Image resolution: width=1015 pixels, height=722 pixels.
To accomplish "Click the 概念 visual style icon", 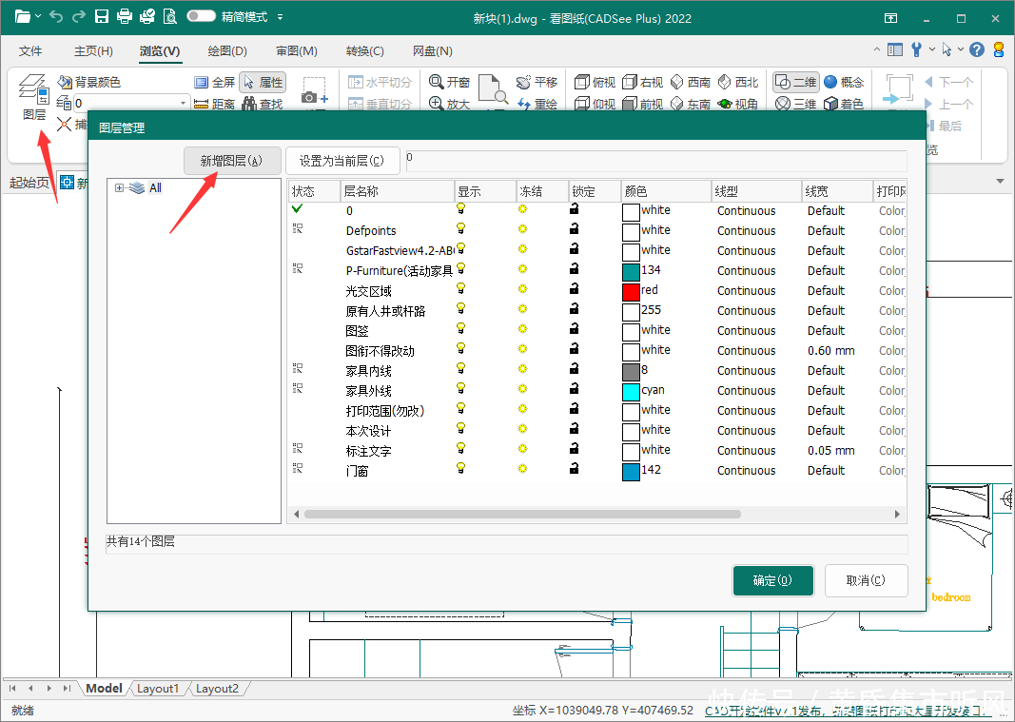I will [x=843, y=83].
